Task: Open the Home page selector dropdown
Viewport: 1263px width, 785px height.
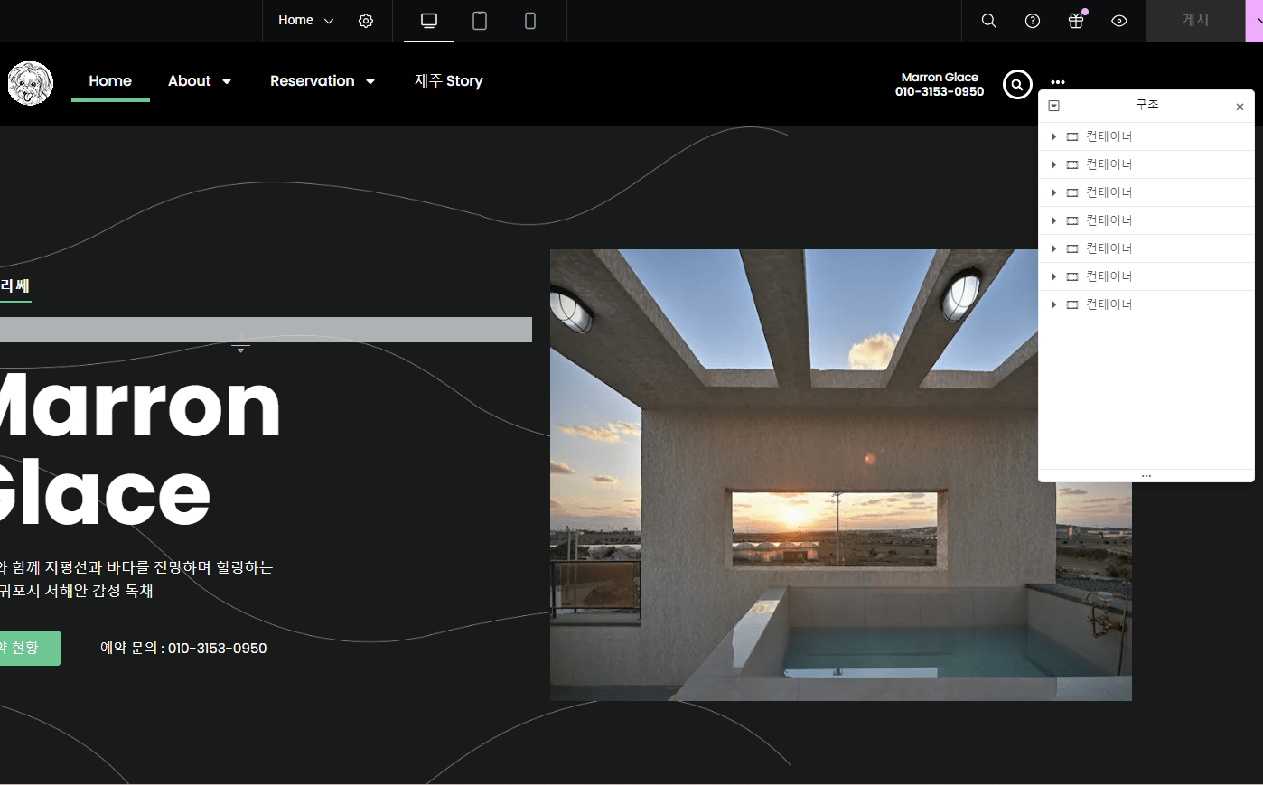Action: tap(305, 21)
